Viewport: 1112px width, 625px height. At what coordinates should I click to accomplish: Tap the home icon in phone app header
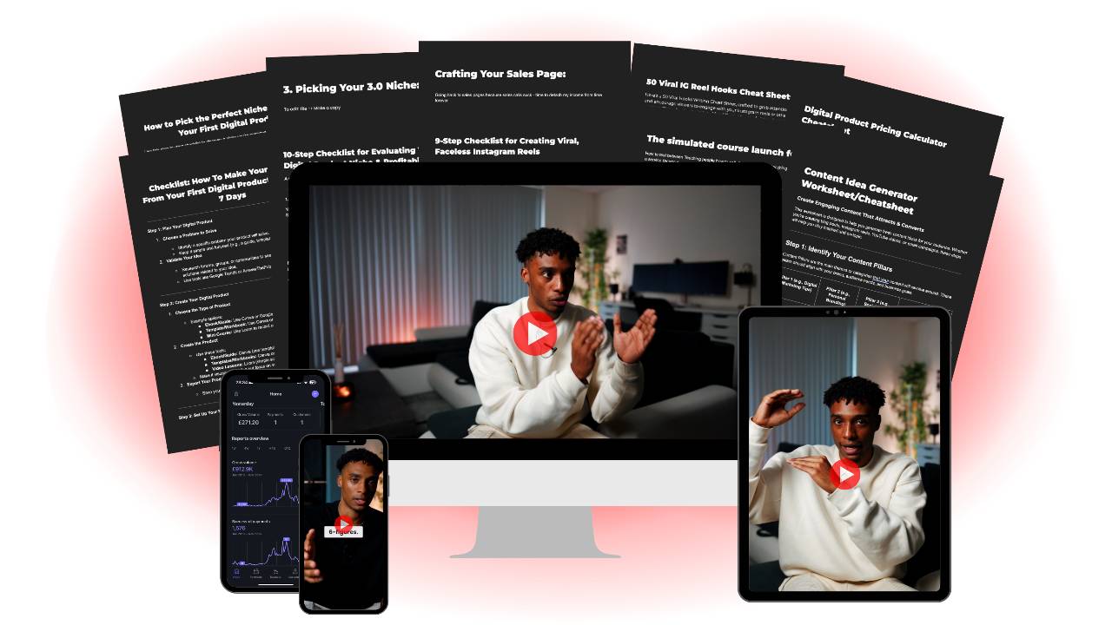(236, 394)
